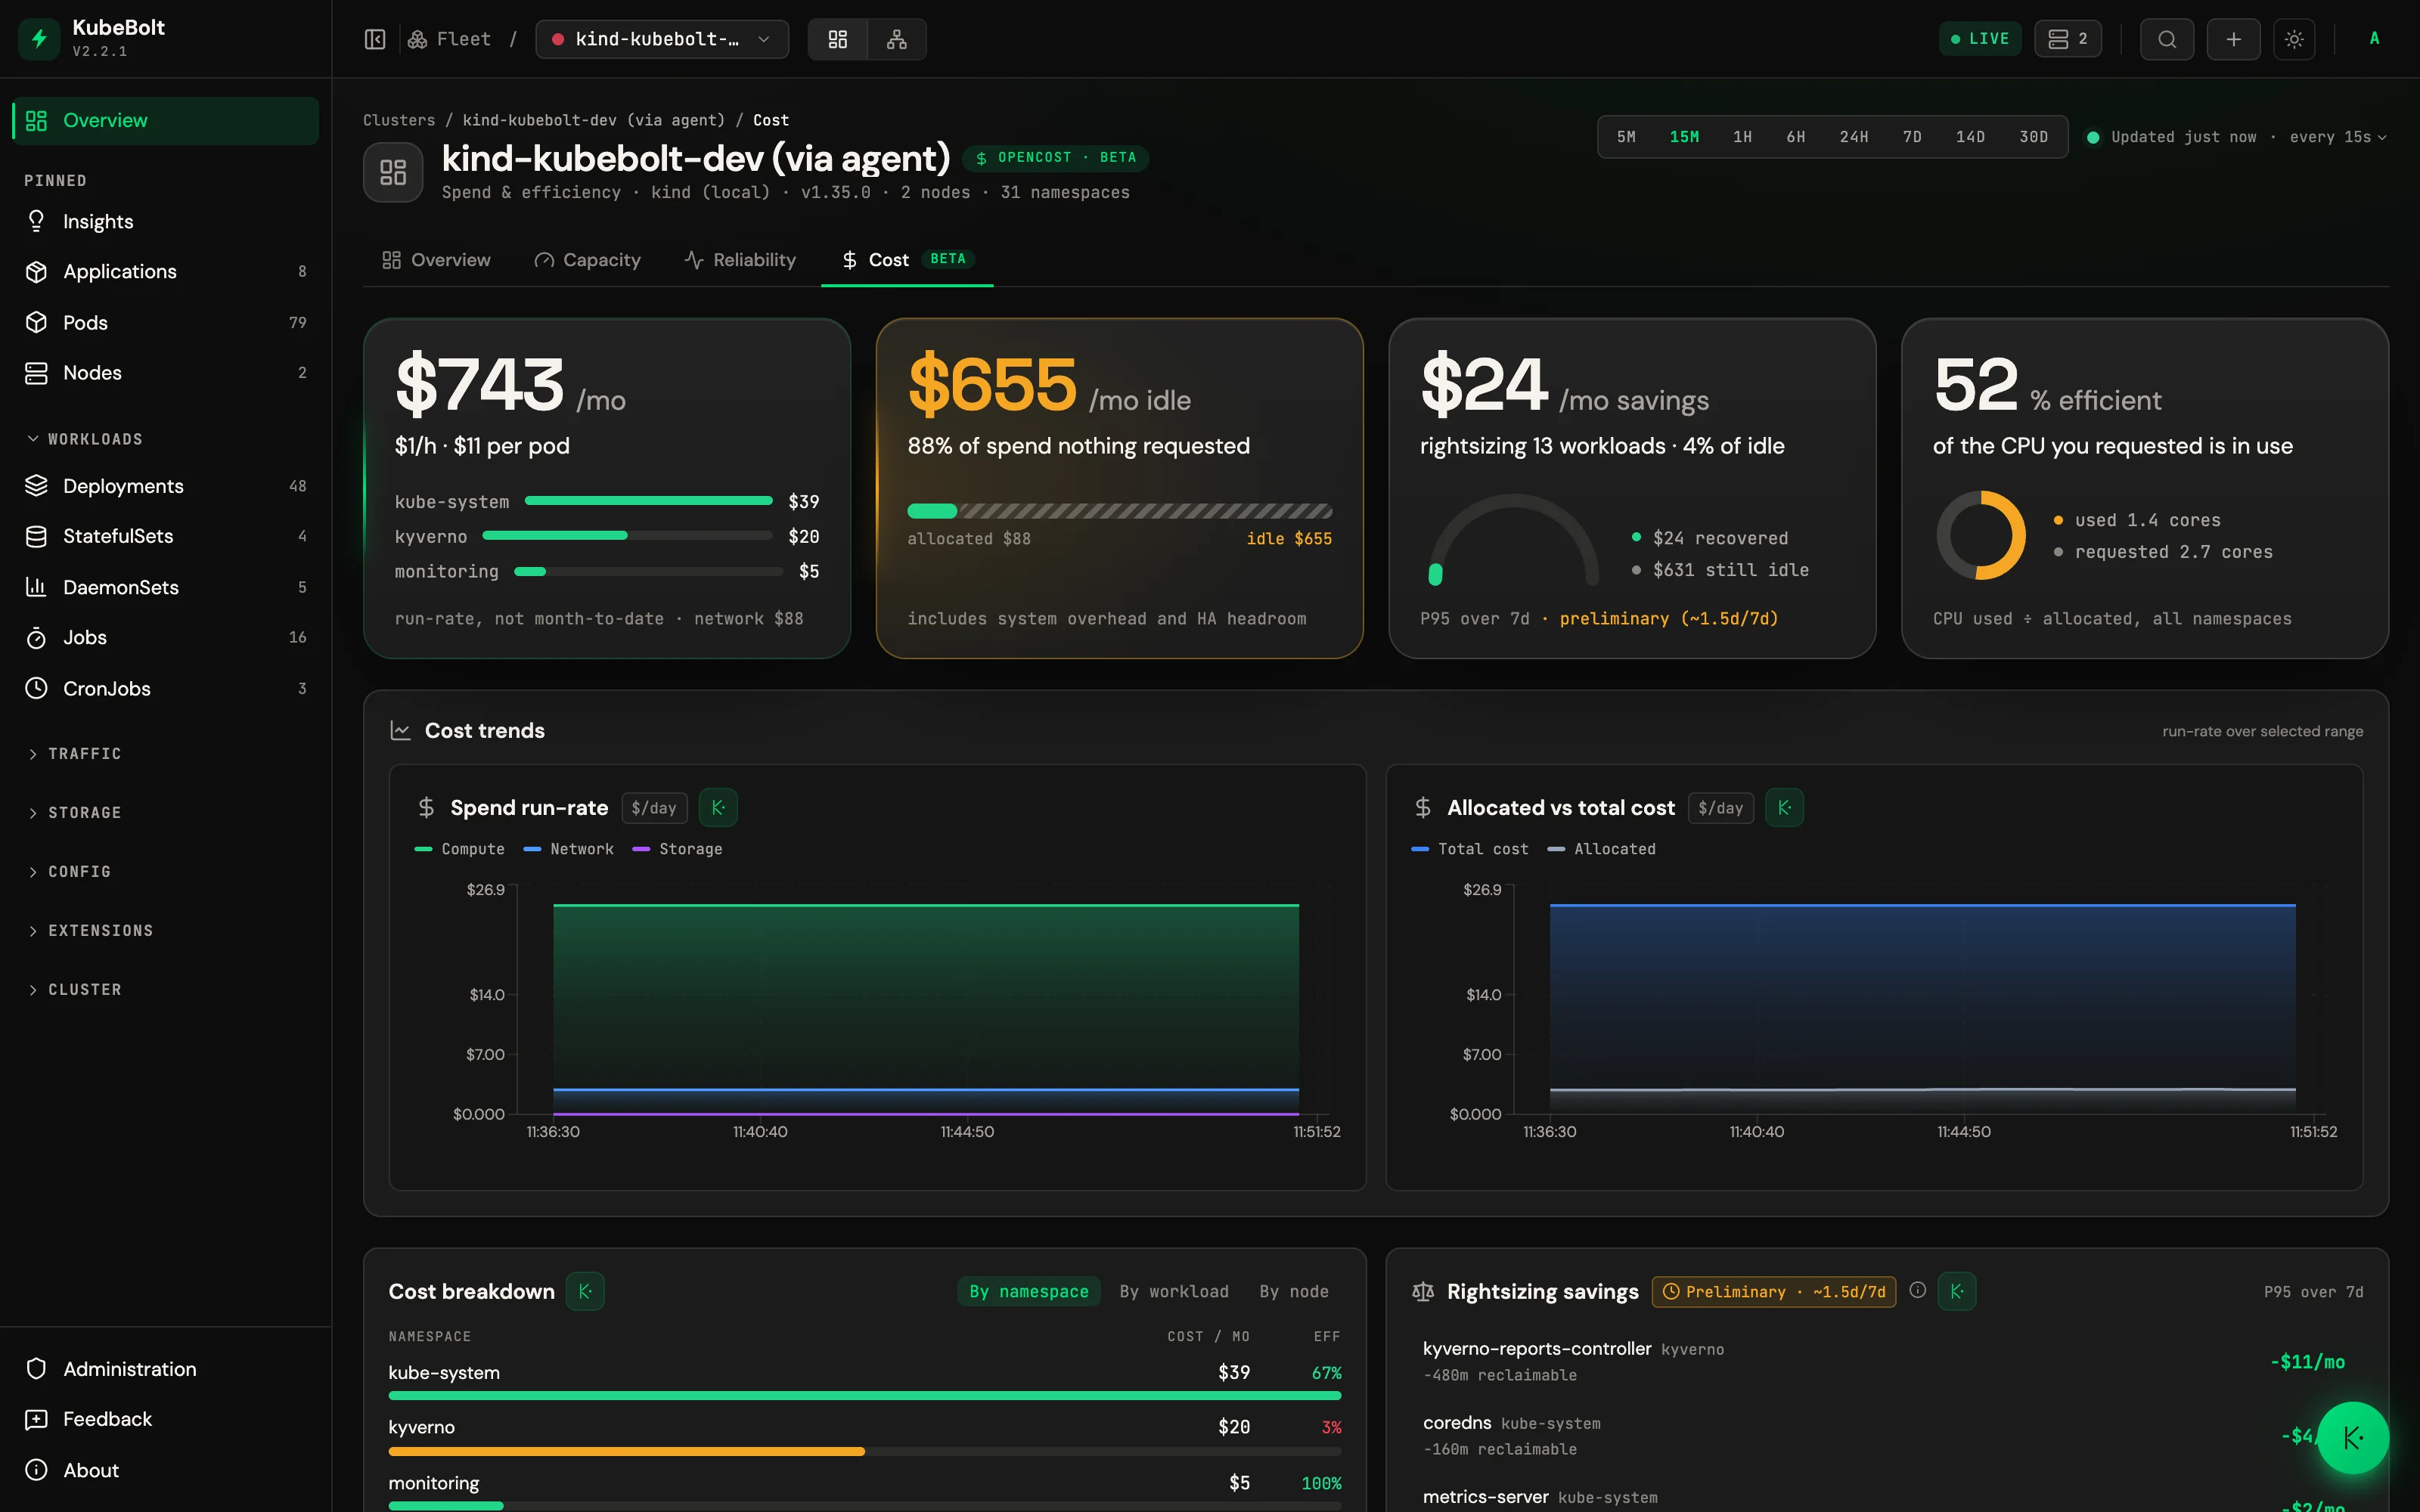
Task: Ask assistant about Spend run-rate chart
Action: click(718, 807)
